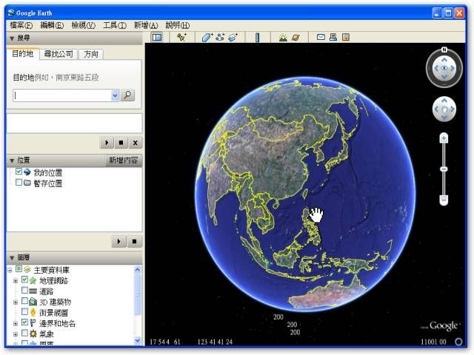The width and height of the screenshot is (474, 355).
Task: Check the 3D 建築物 layer checkbox
Action: [x=24, y=302]
